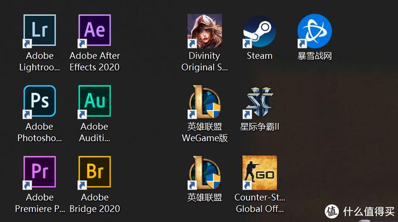Select the 英雄联盟 WeGame版 League icon
This screenshot has height=222, width=398.
[x=205, y=101]
